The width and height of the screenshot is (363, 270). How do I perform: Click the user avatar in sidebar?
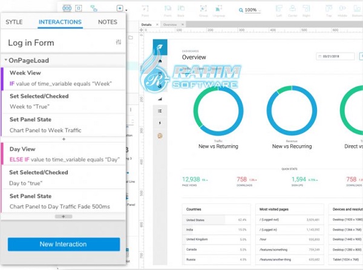(160, 136)
